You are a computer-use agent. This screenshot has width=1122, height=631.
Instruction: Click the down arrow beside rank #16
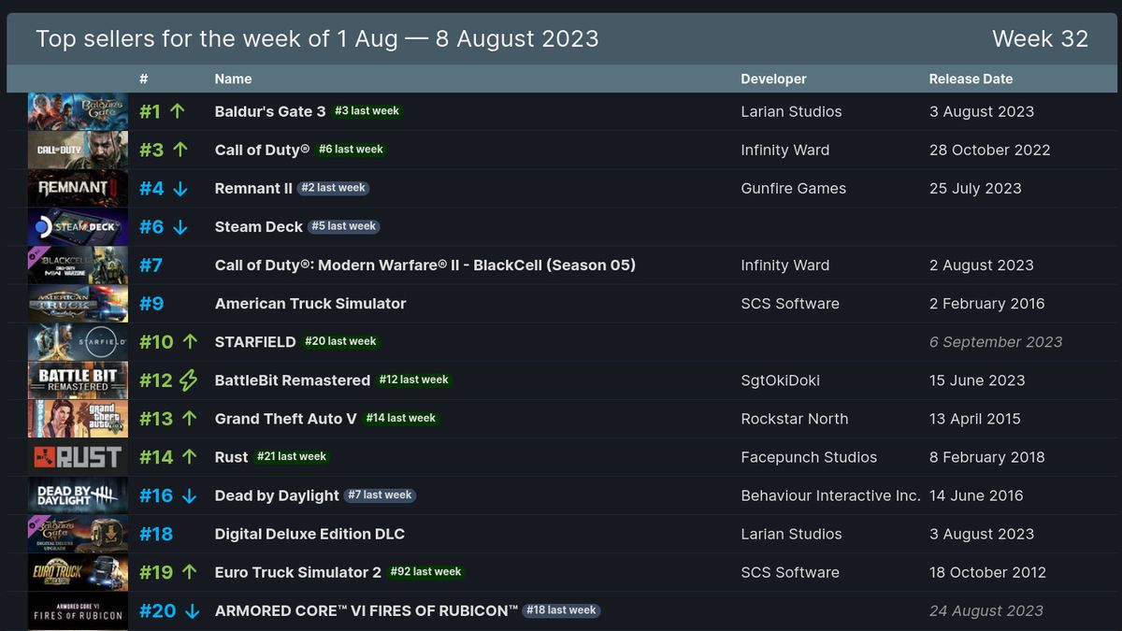click(x=190, y=495)
